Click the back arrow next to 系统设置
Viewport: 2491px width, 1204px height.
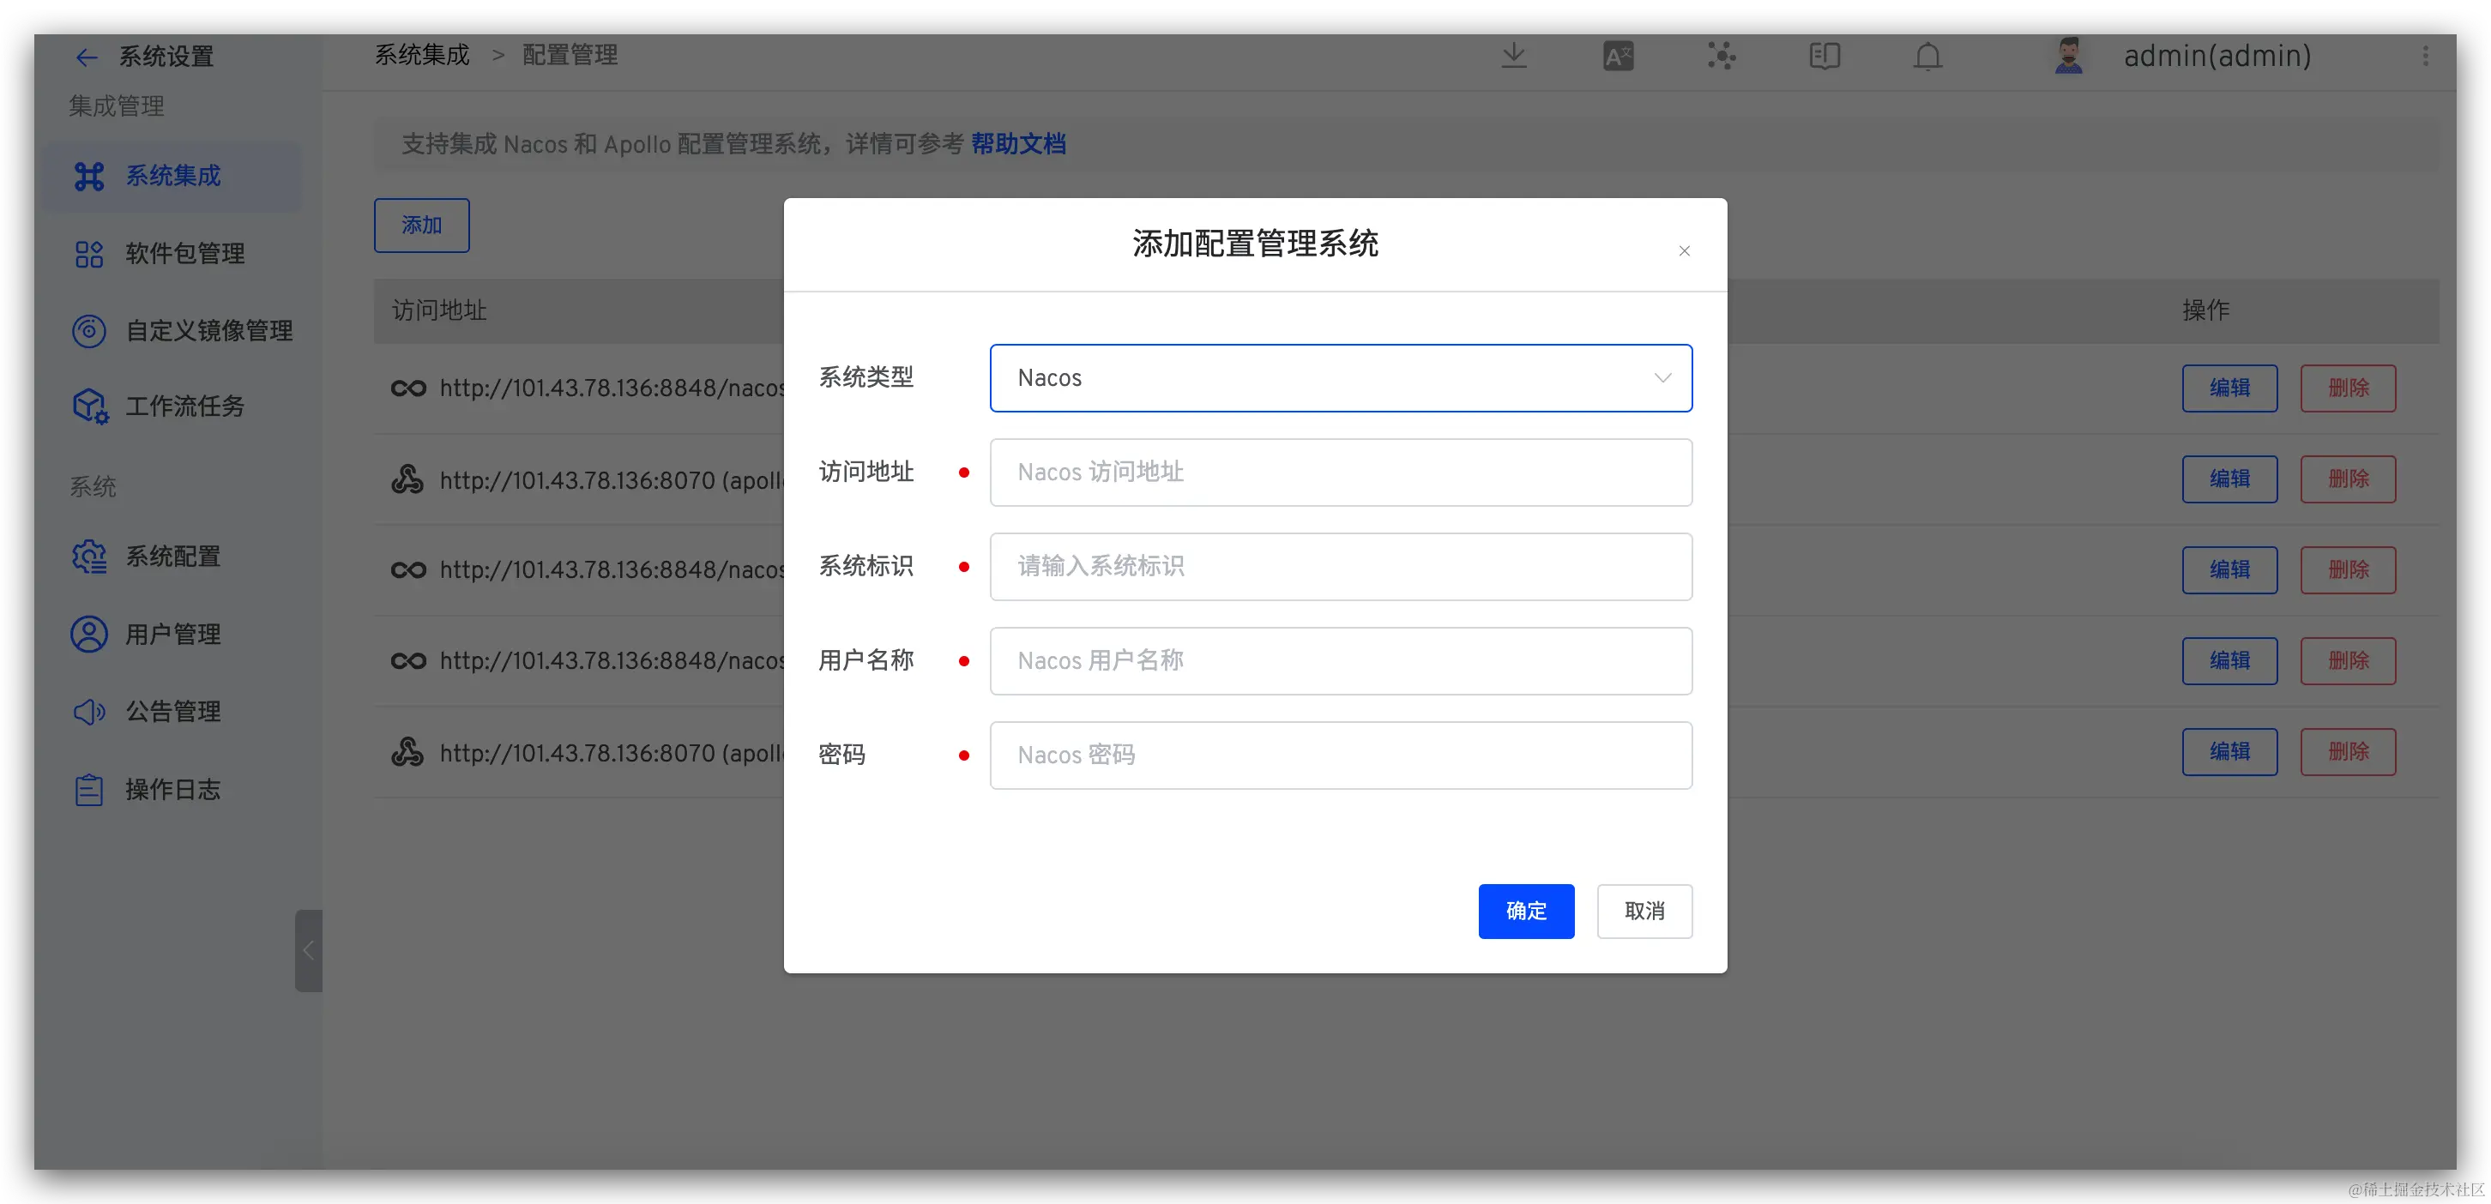(x=86, y=57)
